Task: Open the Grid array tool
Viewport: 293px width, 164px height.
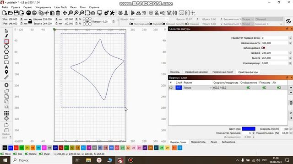Action: click(x=6, y=113)
